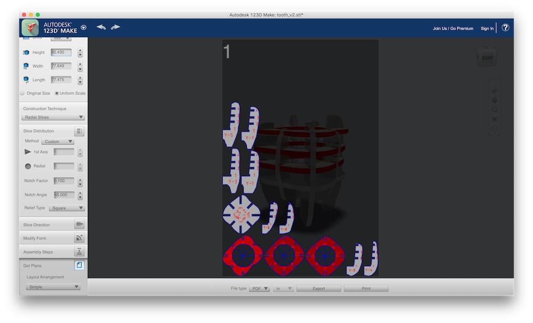Open the Method Custom dropdown
The width and height of the screenshot is (533, 323).
(x=58, y=141)
